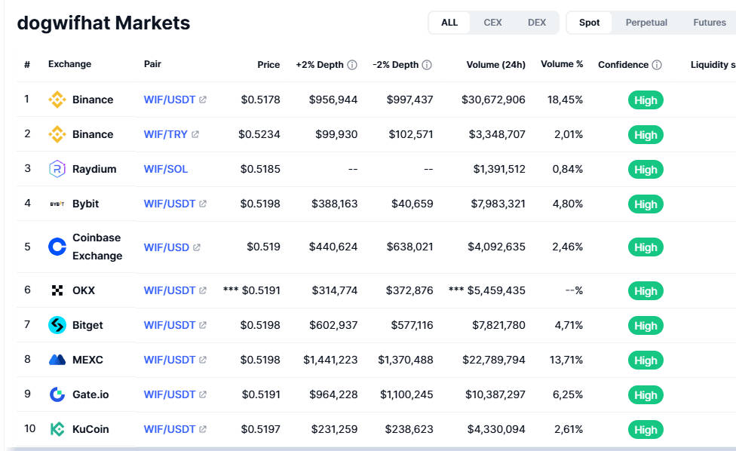Switch to the Futures market tab
Screen dimensions: 736x451
710,23
